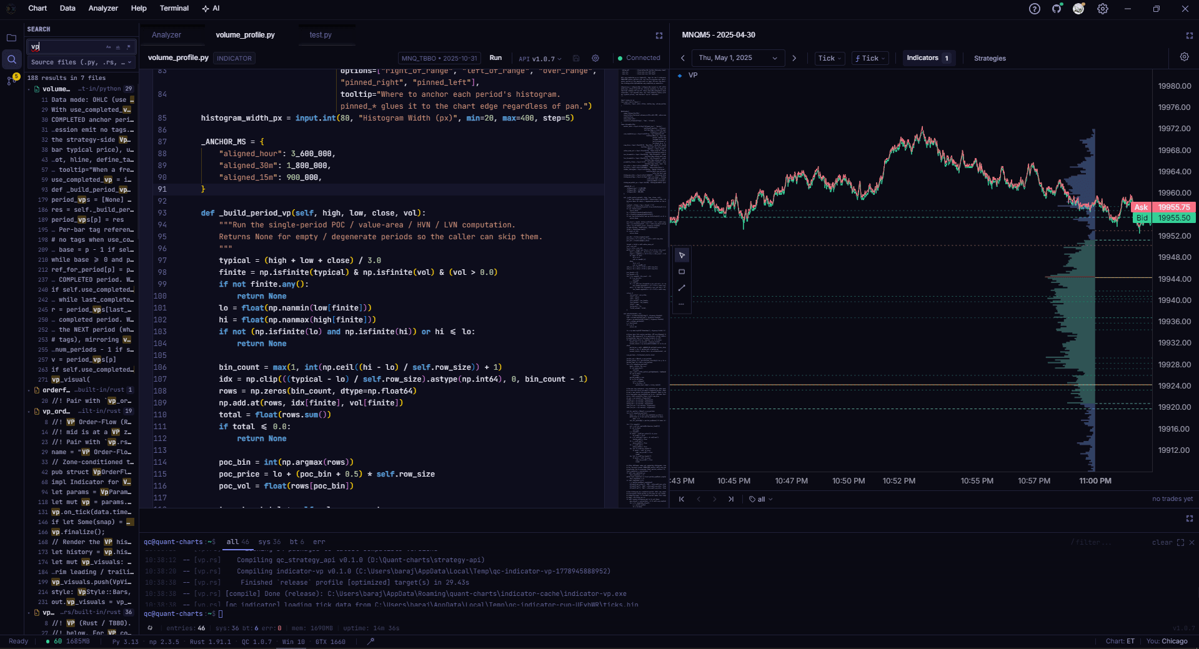Select the search sidebar icon
Viewport: 1199px width, 649px height.
point(11,59)
